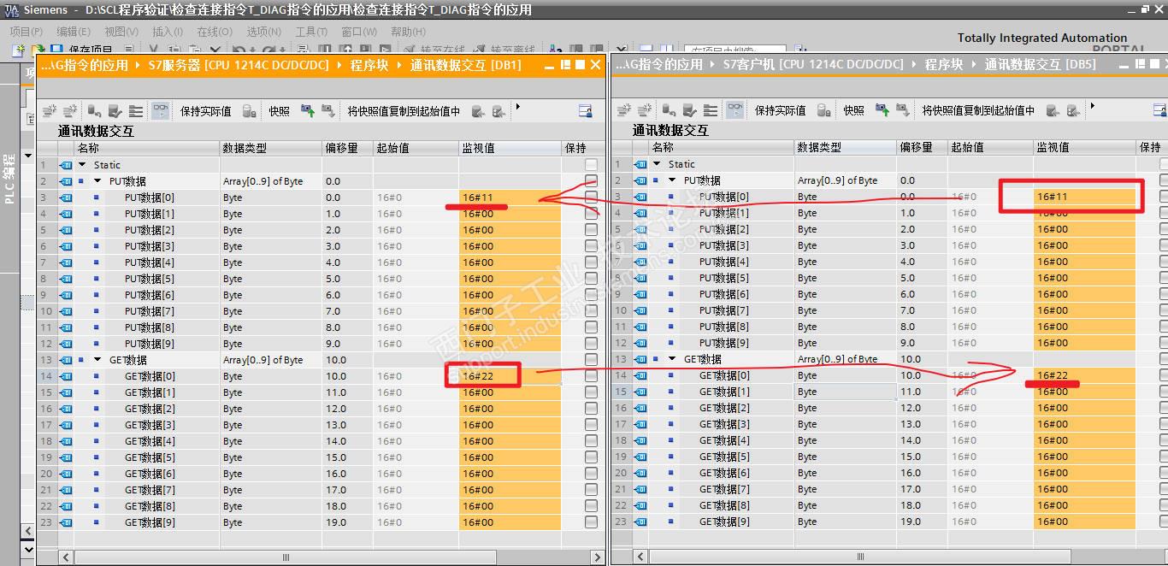Click the first insert-row icon in the DB5 toolbar
Screen dimensions: 1168x566
tap(624, 110)
